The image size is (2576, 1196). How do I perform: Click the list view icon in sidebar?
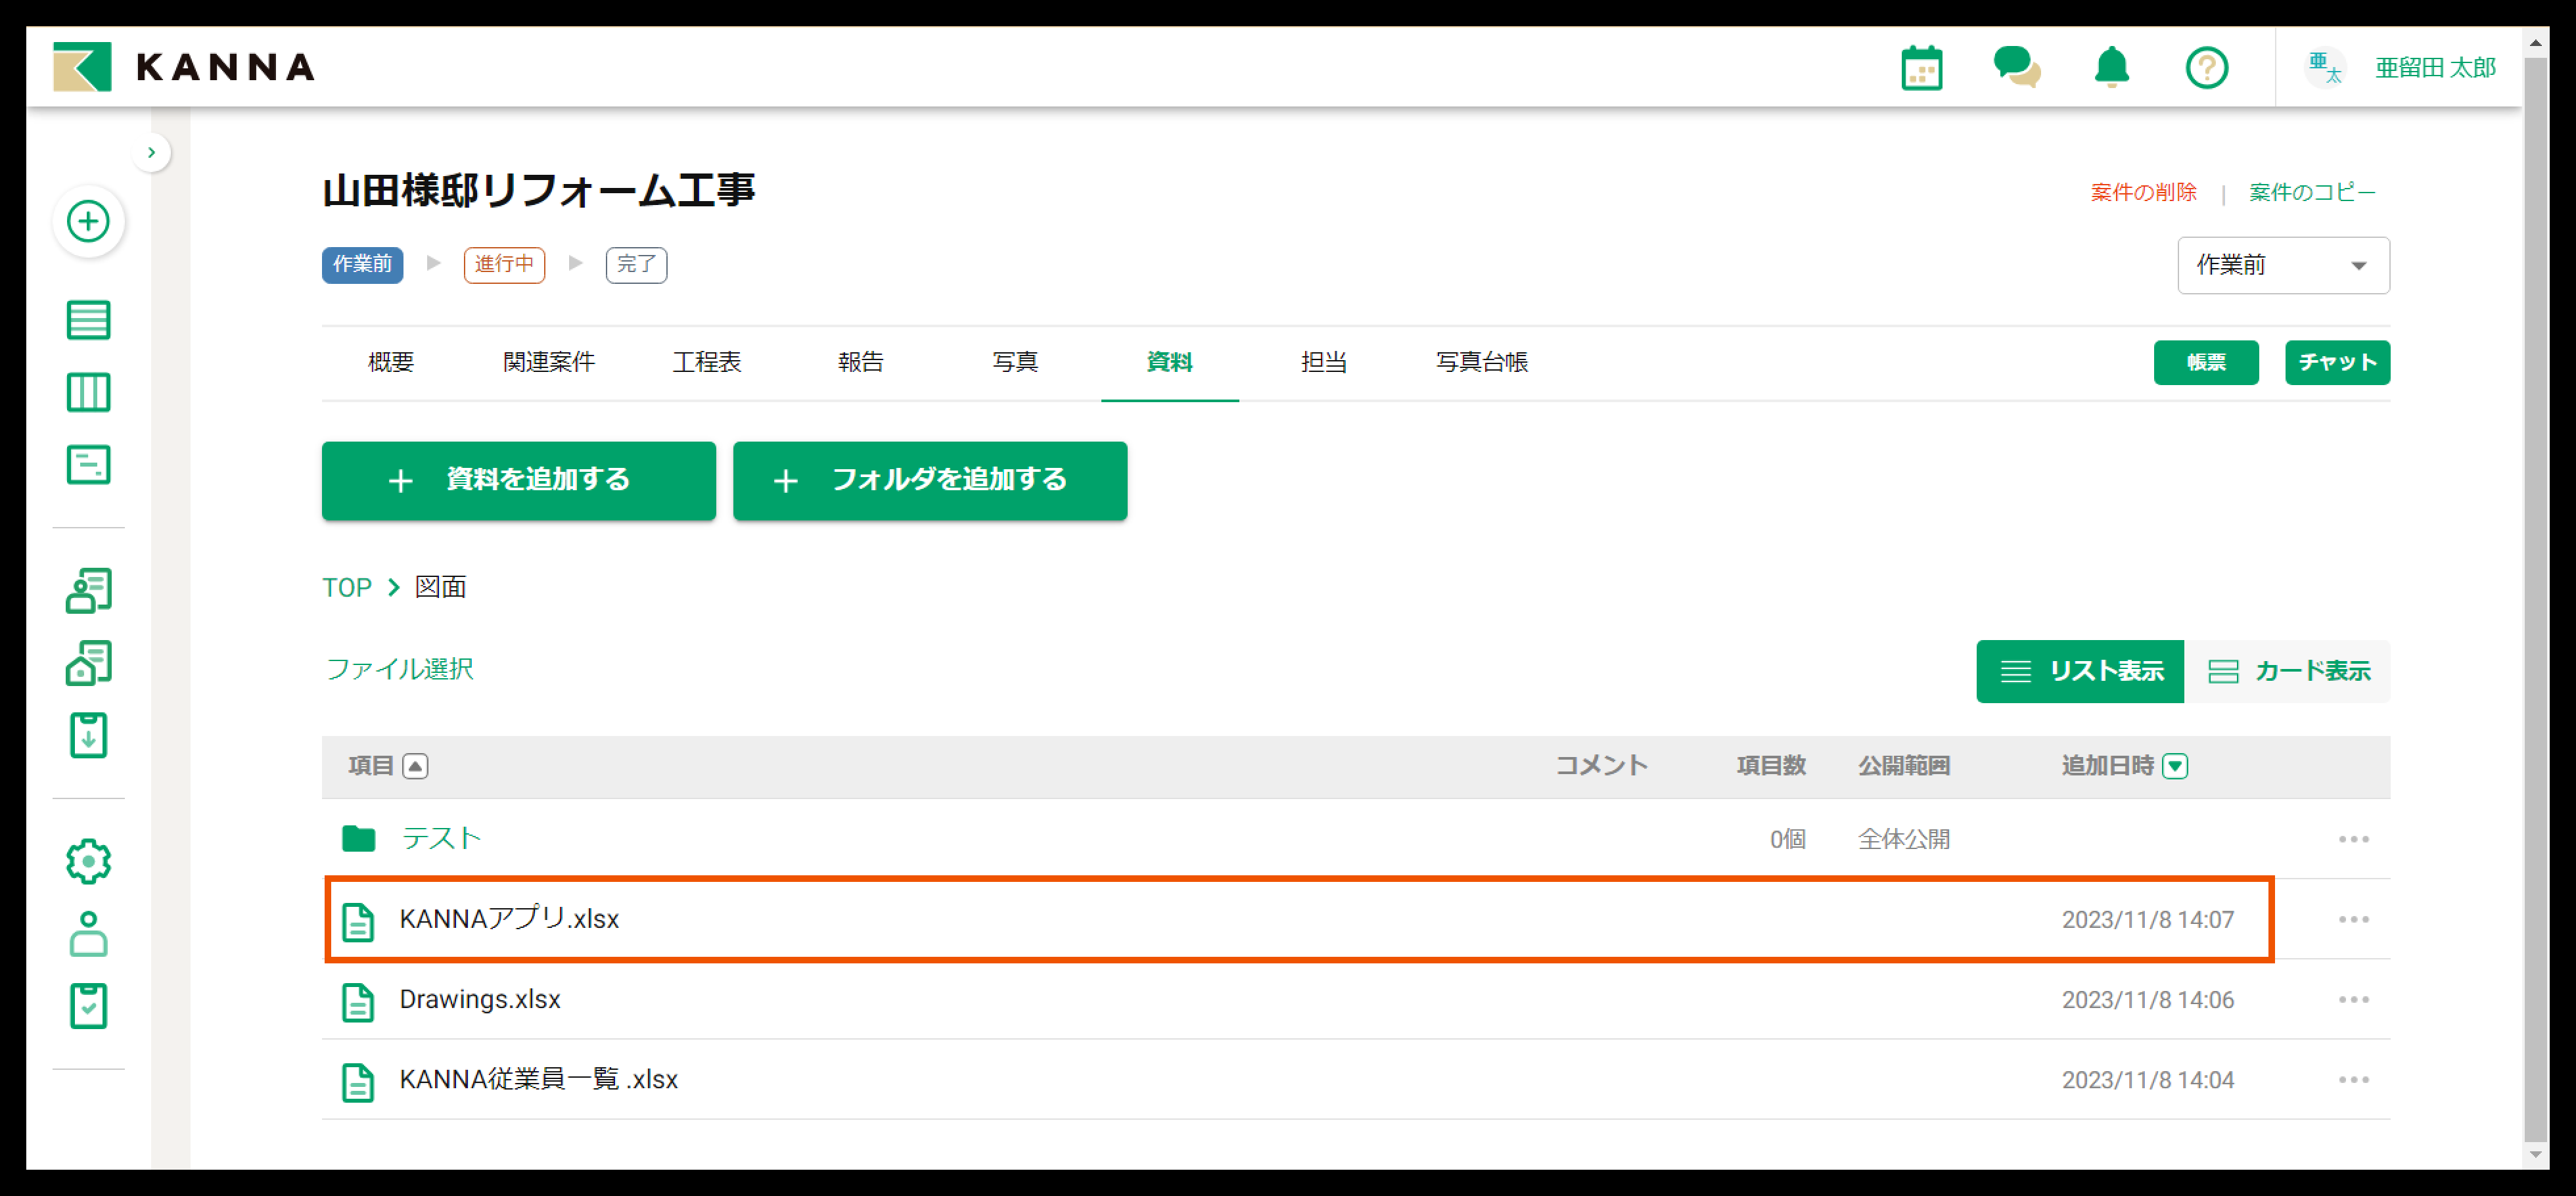[x=88, y=320]
